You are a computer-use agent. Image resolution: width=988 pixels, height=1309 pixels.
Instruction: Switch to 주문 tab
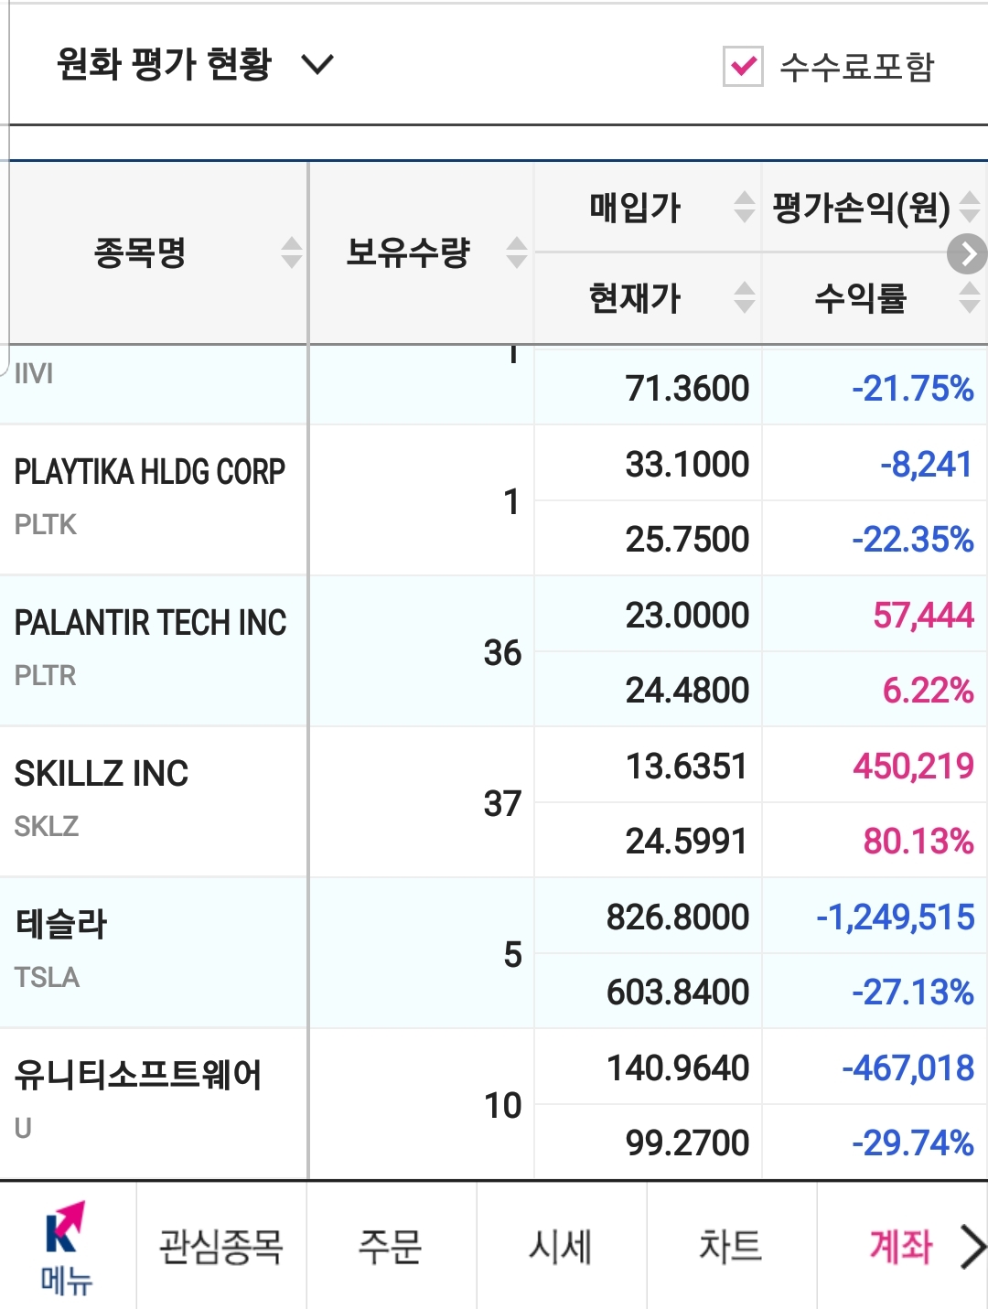391,1246
